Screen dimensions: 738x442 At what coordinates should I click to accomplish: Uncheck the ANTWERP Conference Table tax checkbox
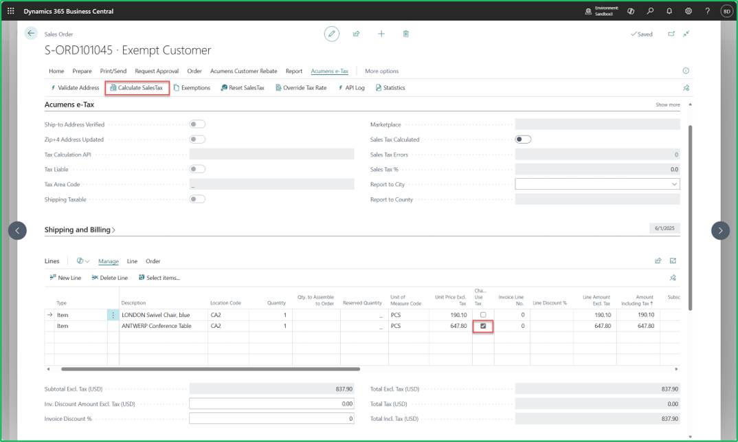483,326
